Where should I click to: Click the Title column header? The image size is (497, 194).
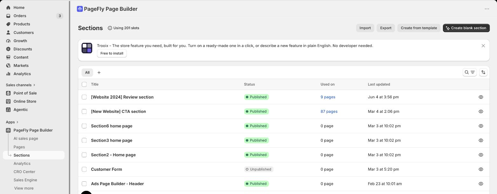tap(95, 84)
